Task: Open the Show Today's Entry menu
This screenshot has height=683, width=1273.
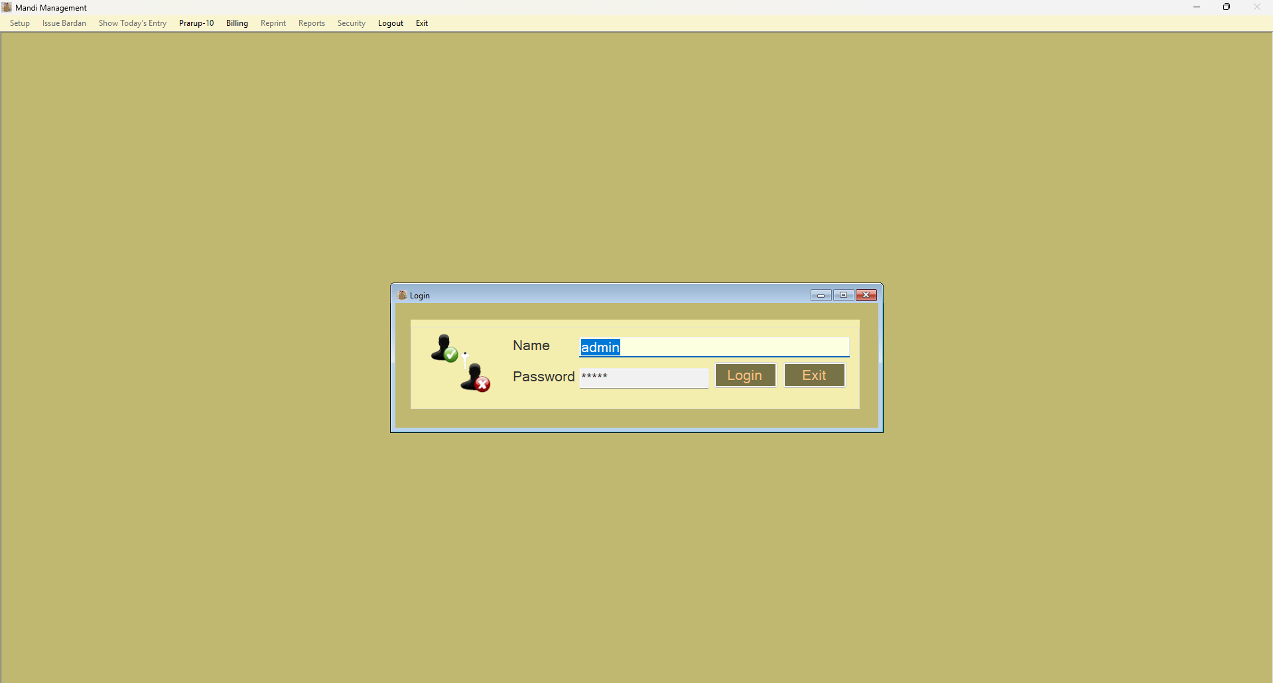Action: [x=133, y=23]
